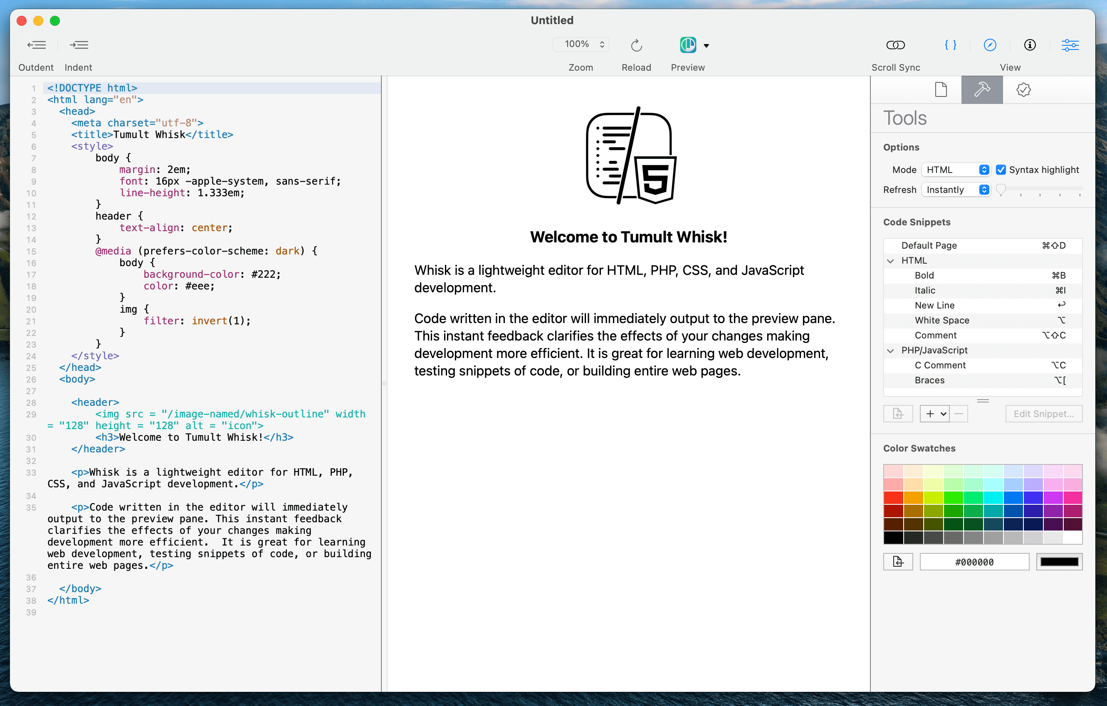Reload the preview with the Reload icon
The width and height of the screenshot is (1107, 706).
[636, 45]
